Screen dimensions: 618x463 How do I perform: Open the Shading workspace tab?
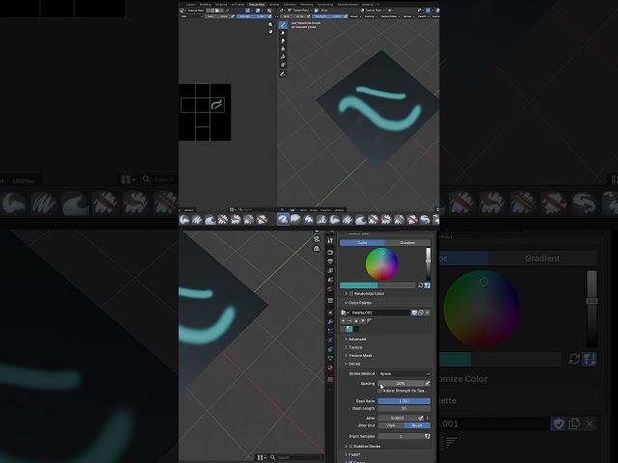[274, 5]
